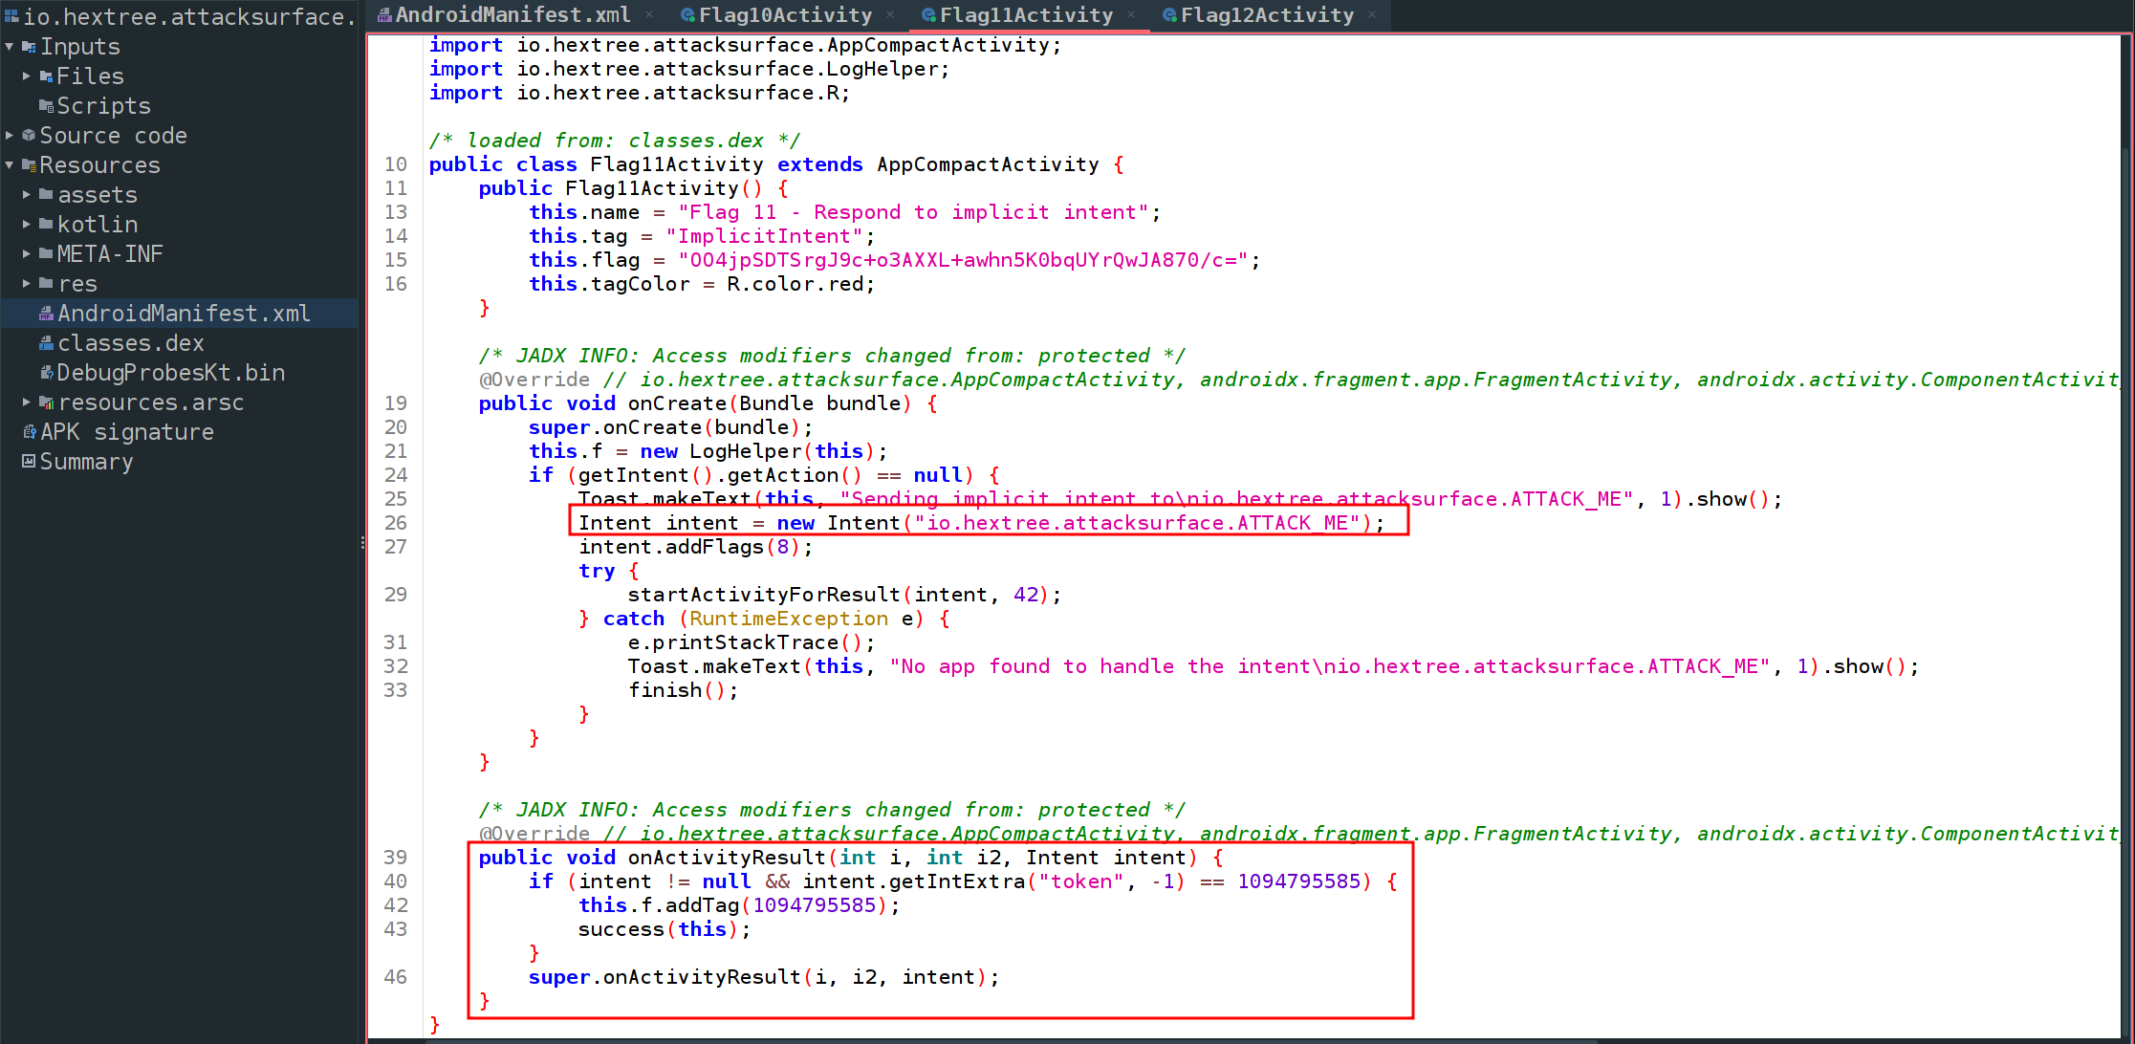Screen dimensions: 2135x1044
Task: Click the project root icon in tree
Action: click(11, 16)
